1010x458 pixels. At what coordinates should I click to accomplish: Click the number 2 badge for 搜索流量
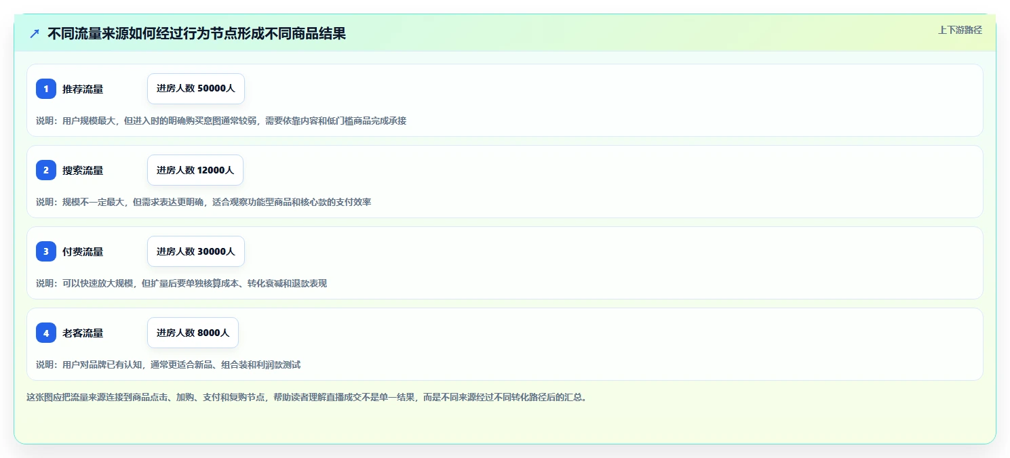point(46,170)
